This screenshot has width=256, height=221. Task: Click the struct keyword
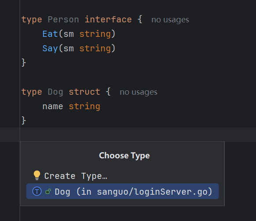click(84, 92)
